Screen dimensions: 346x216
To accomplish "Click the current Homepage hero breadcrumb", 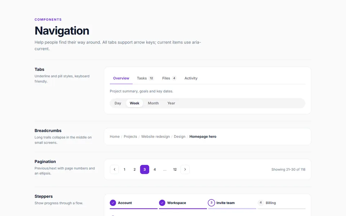I will 203,137.
